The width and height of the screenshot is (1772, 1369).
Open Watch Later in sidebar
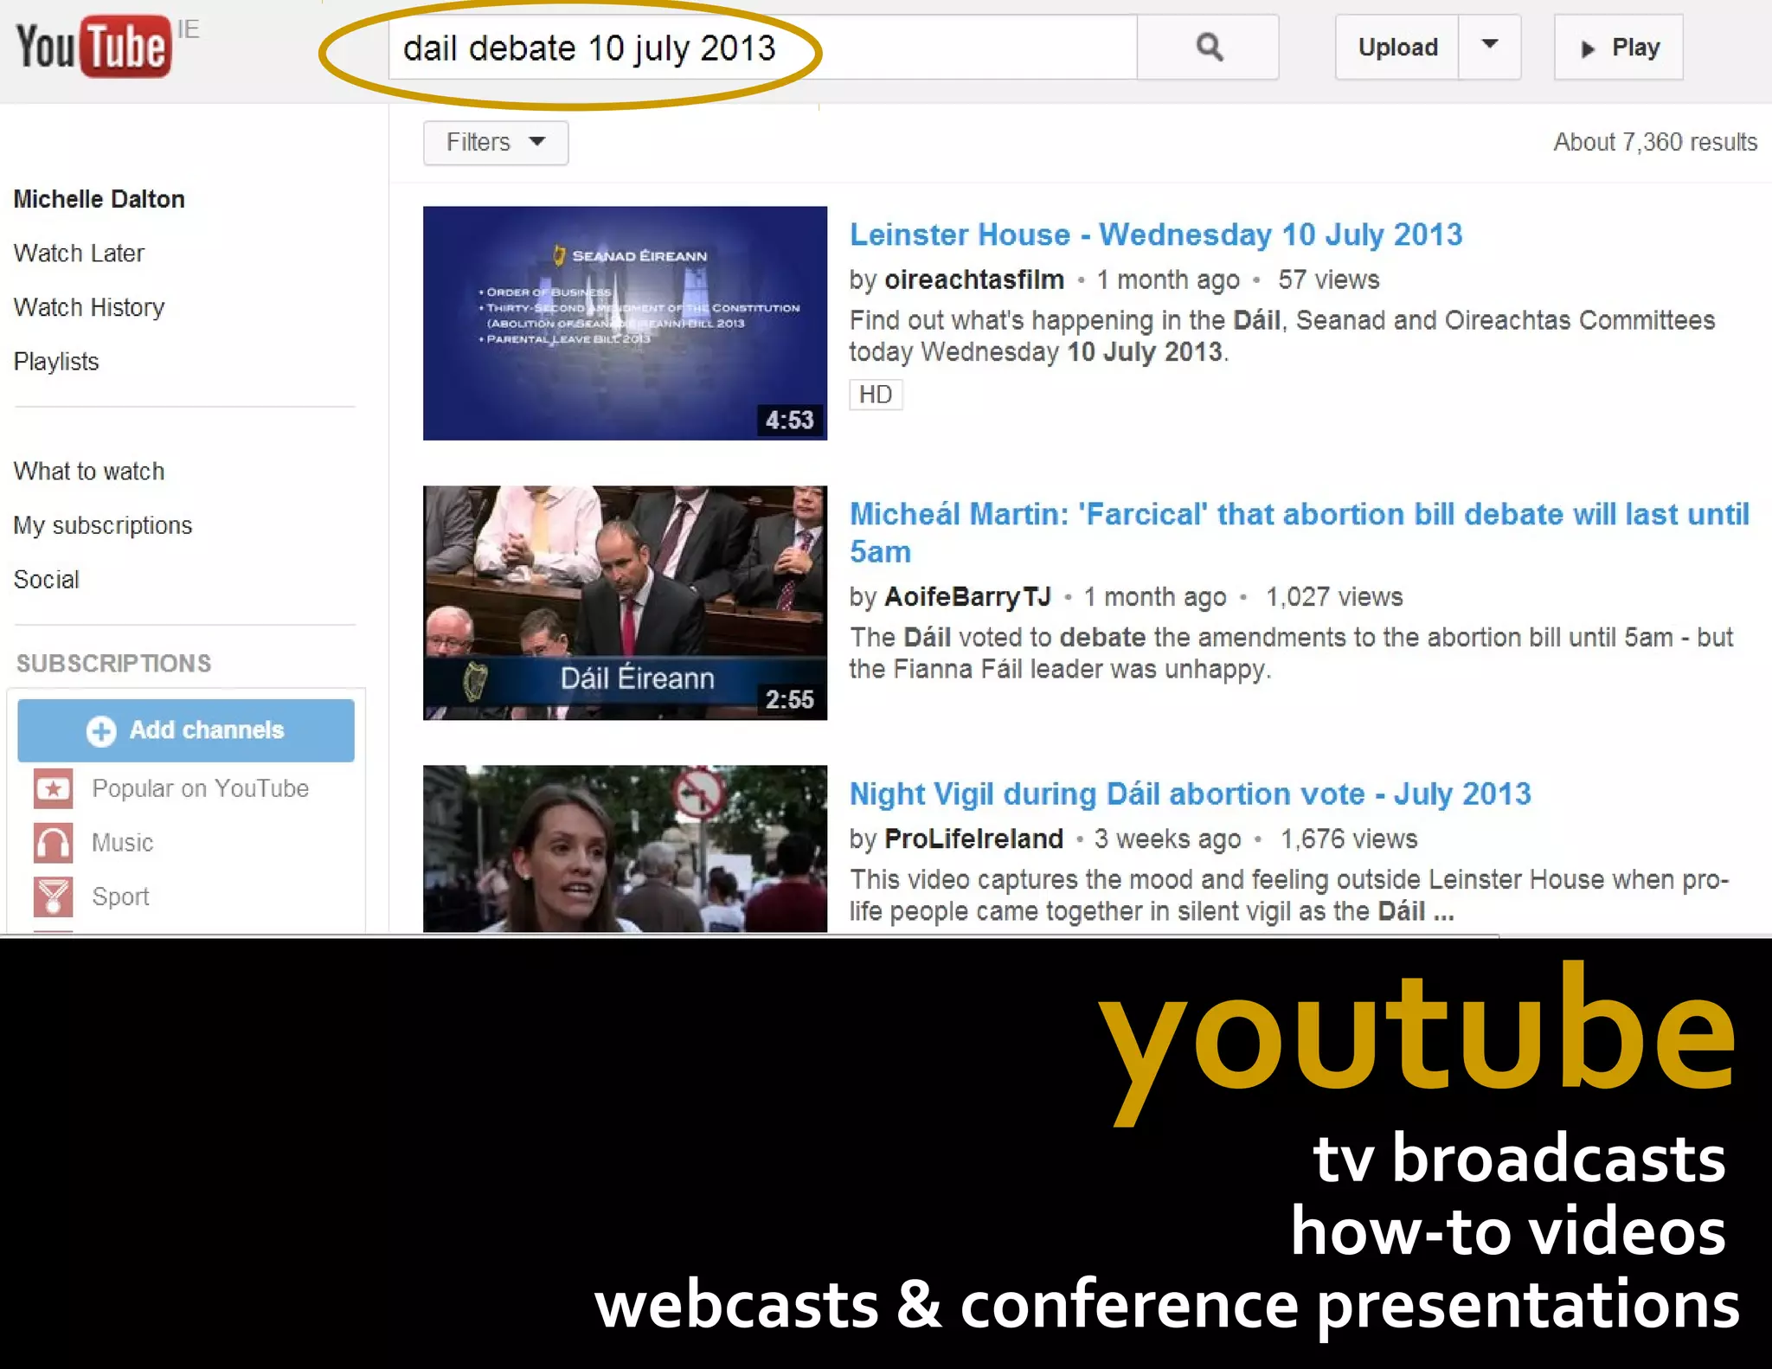[x=79, y=254]
